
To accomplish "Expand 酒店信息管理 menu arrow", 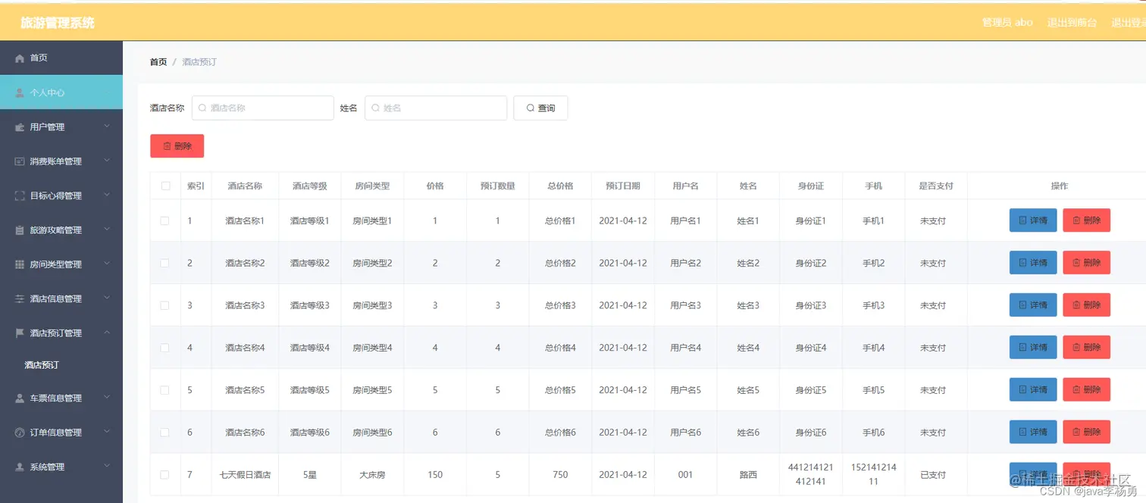I will (x=107, y=298).
